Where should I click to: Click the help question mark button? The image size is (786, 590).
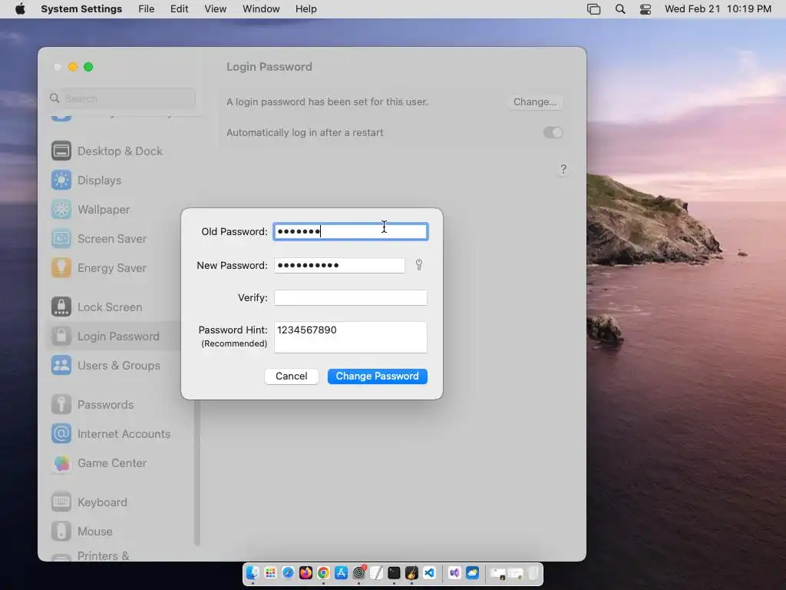pyautogui.click(x=563, y=169)
